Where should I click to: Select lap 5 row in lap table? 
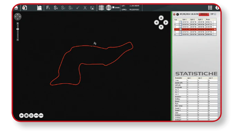195,32
